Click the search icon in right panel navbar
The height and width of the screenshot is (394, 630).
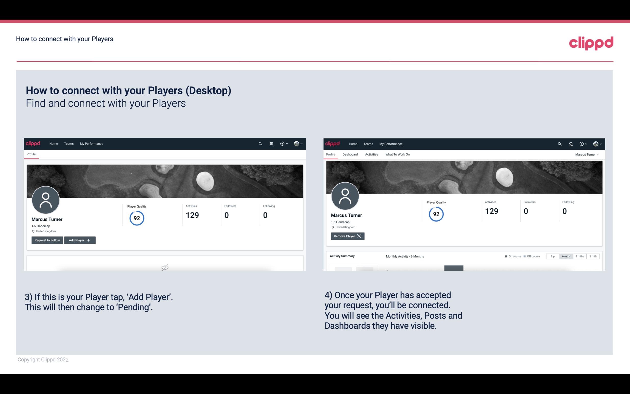[x=559, y=143]
